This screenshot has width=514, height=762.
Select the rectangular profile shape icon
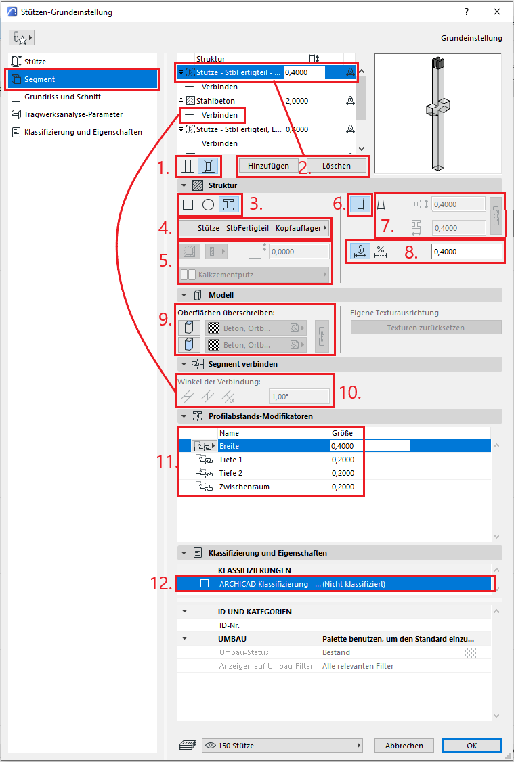click(188, 204)
